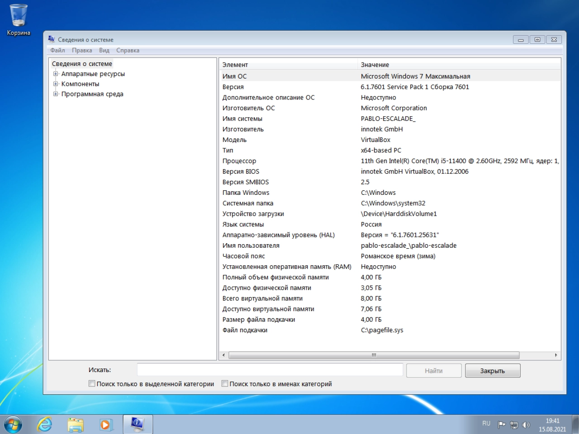Click the Значение column header

(x=459, y=65)
